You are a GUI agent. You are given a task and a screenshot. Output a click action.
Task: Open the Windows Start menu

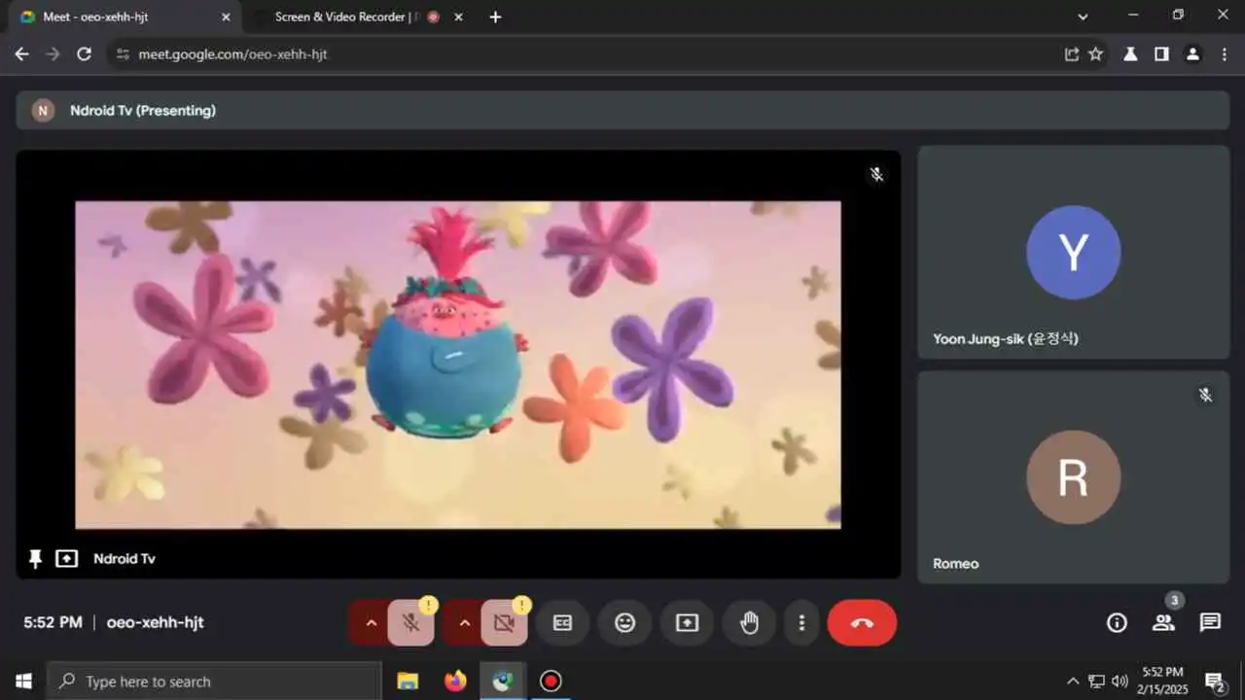(23, 682)
